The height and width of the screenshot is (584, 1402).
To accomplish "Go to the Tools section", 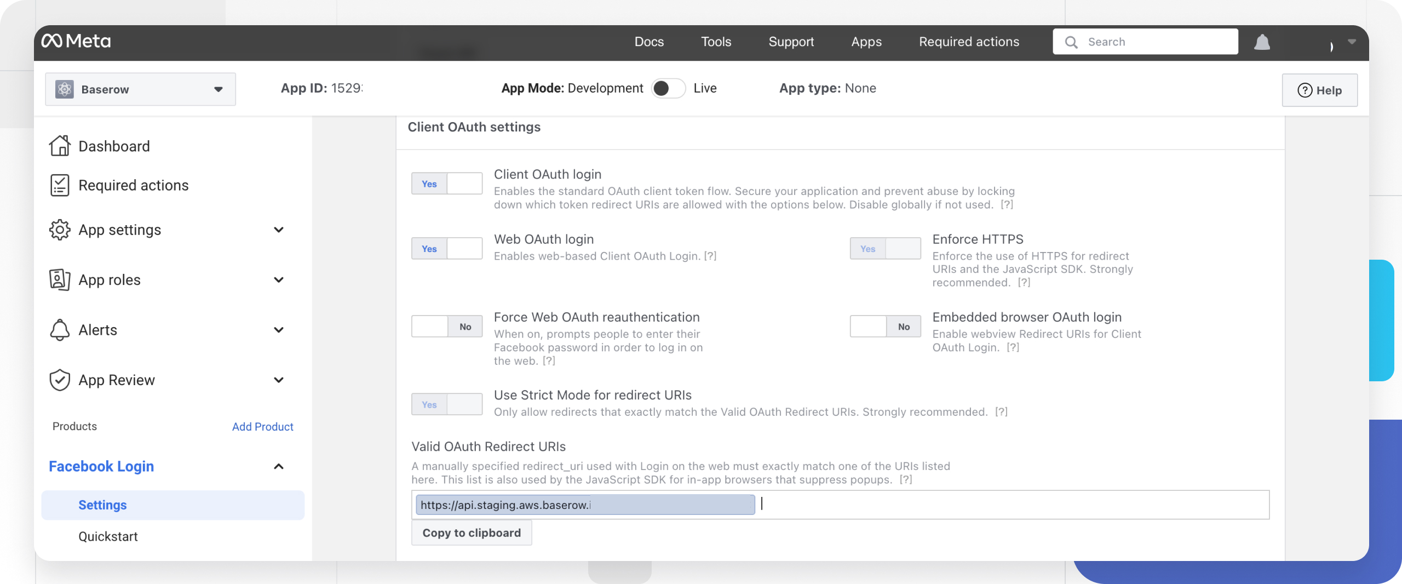I will tap(716, 41).
